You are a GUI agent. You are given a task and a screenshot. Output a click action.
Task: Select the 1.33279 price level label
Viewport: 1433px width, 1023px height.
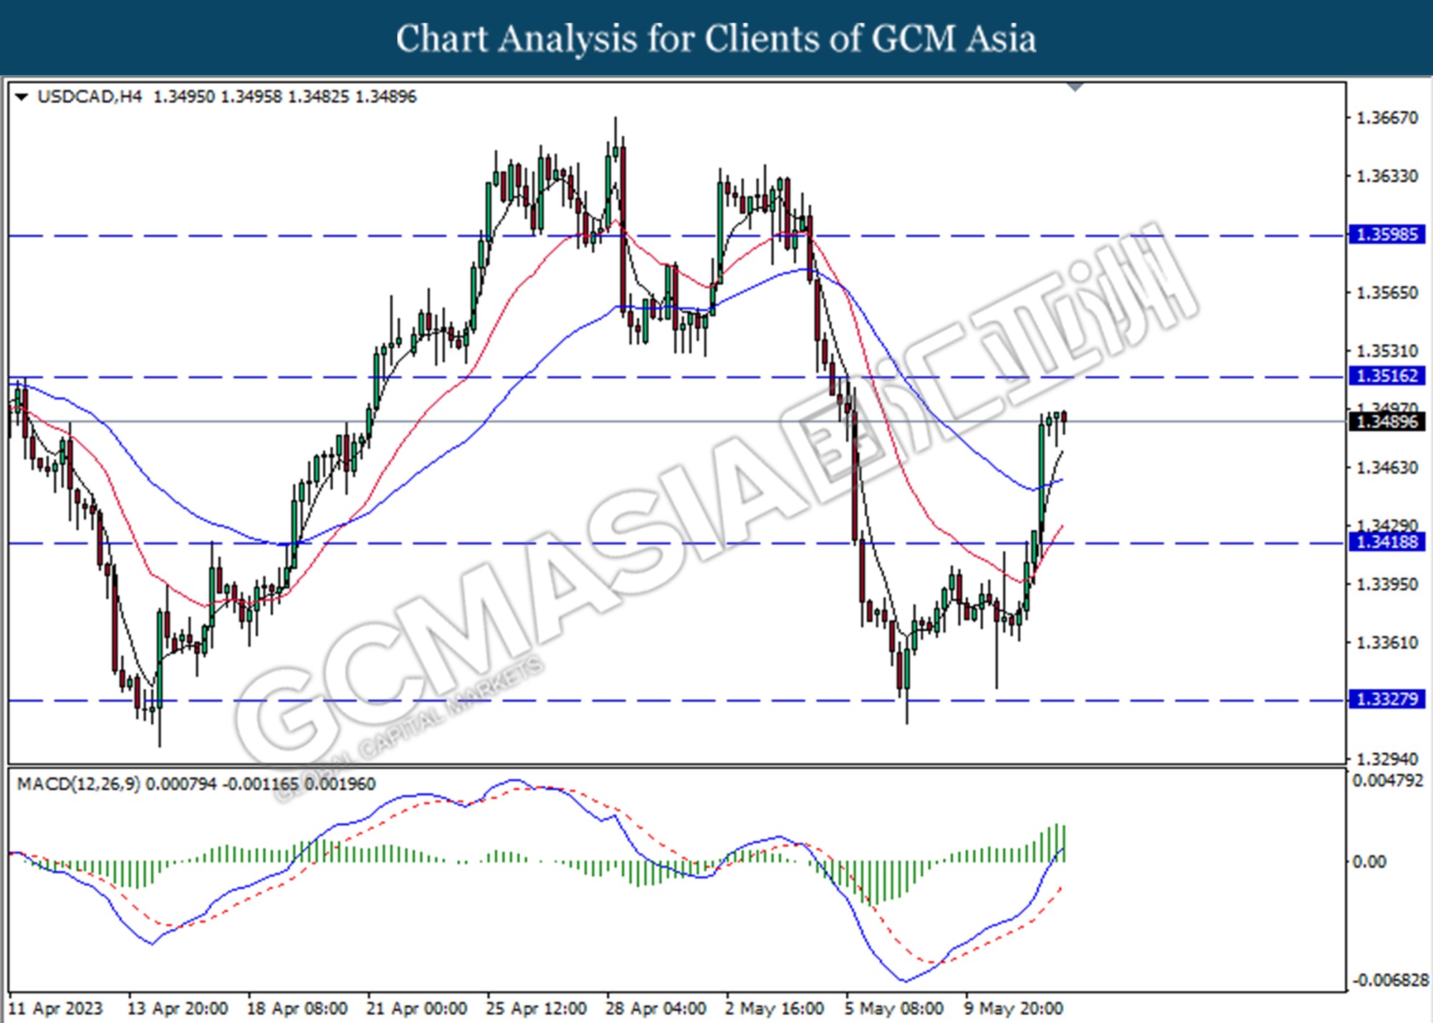[x=1387, y=698]
